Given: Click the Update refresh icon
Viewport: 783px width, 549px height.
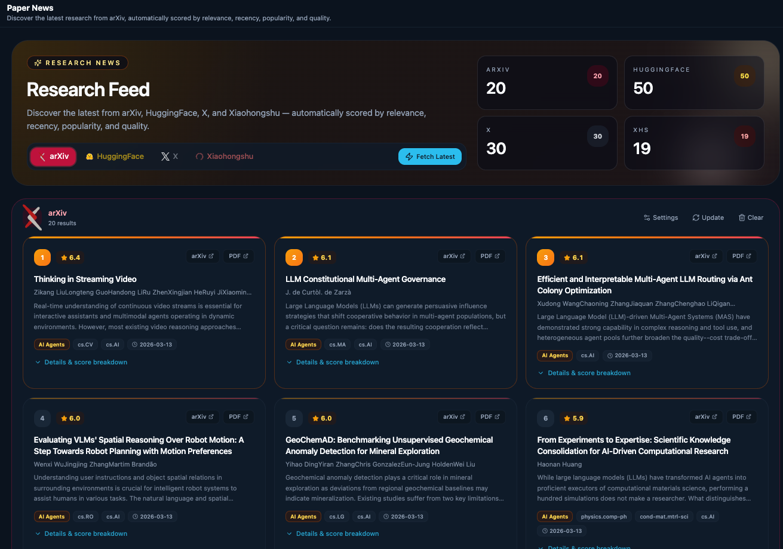Looking at the screenshot, I should click(x=696, y=218).
